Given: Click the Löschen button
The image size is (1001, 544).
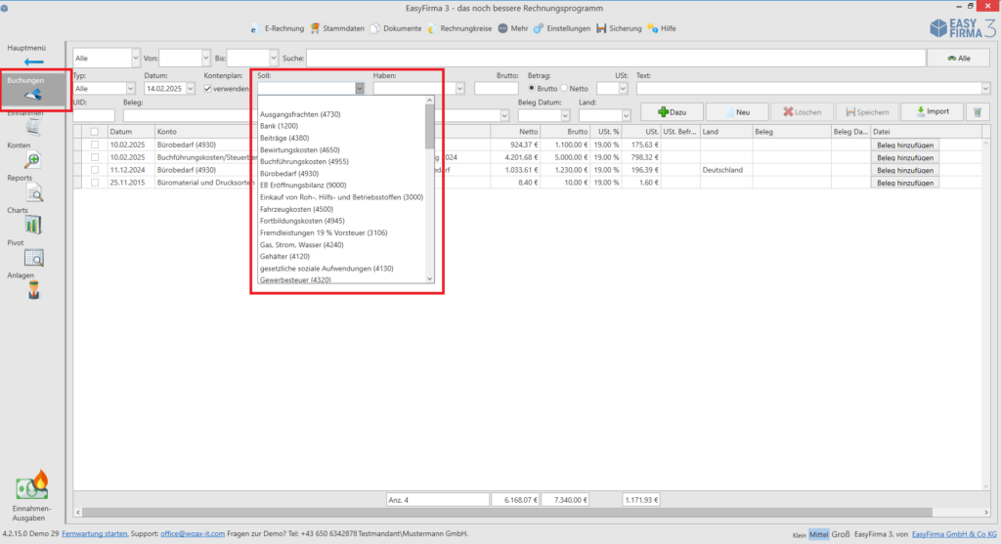Looking at the screenshot, I should click(803, 112).
